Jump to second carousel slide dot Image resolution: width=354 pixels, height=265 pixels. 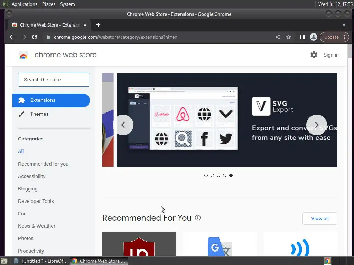[x=212, y=175]
